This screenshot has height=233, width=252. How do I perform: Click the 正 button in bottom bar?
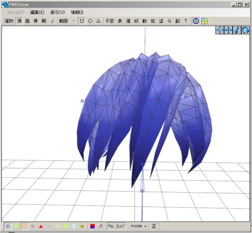click(154, 226)
